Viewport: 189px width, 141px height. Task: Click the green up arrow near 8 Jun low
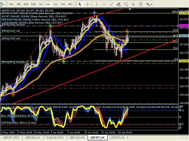pyautogui.click(x=64, y=62)
